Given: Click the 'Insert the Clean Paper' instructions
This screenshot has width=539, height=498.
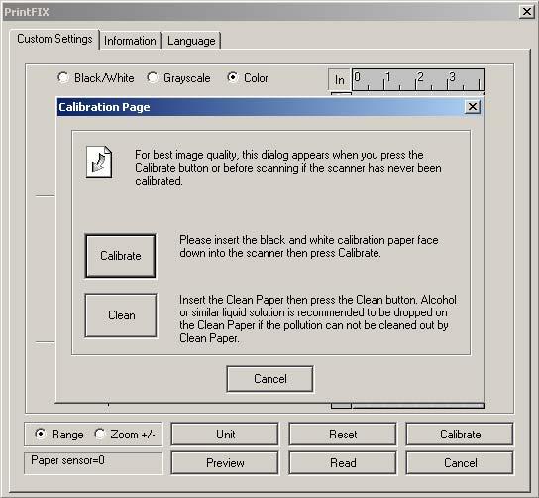Looking at the screenshot, I should tap(318, 318).
